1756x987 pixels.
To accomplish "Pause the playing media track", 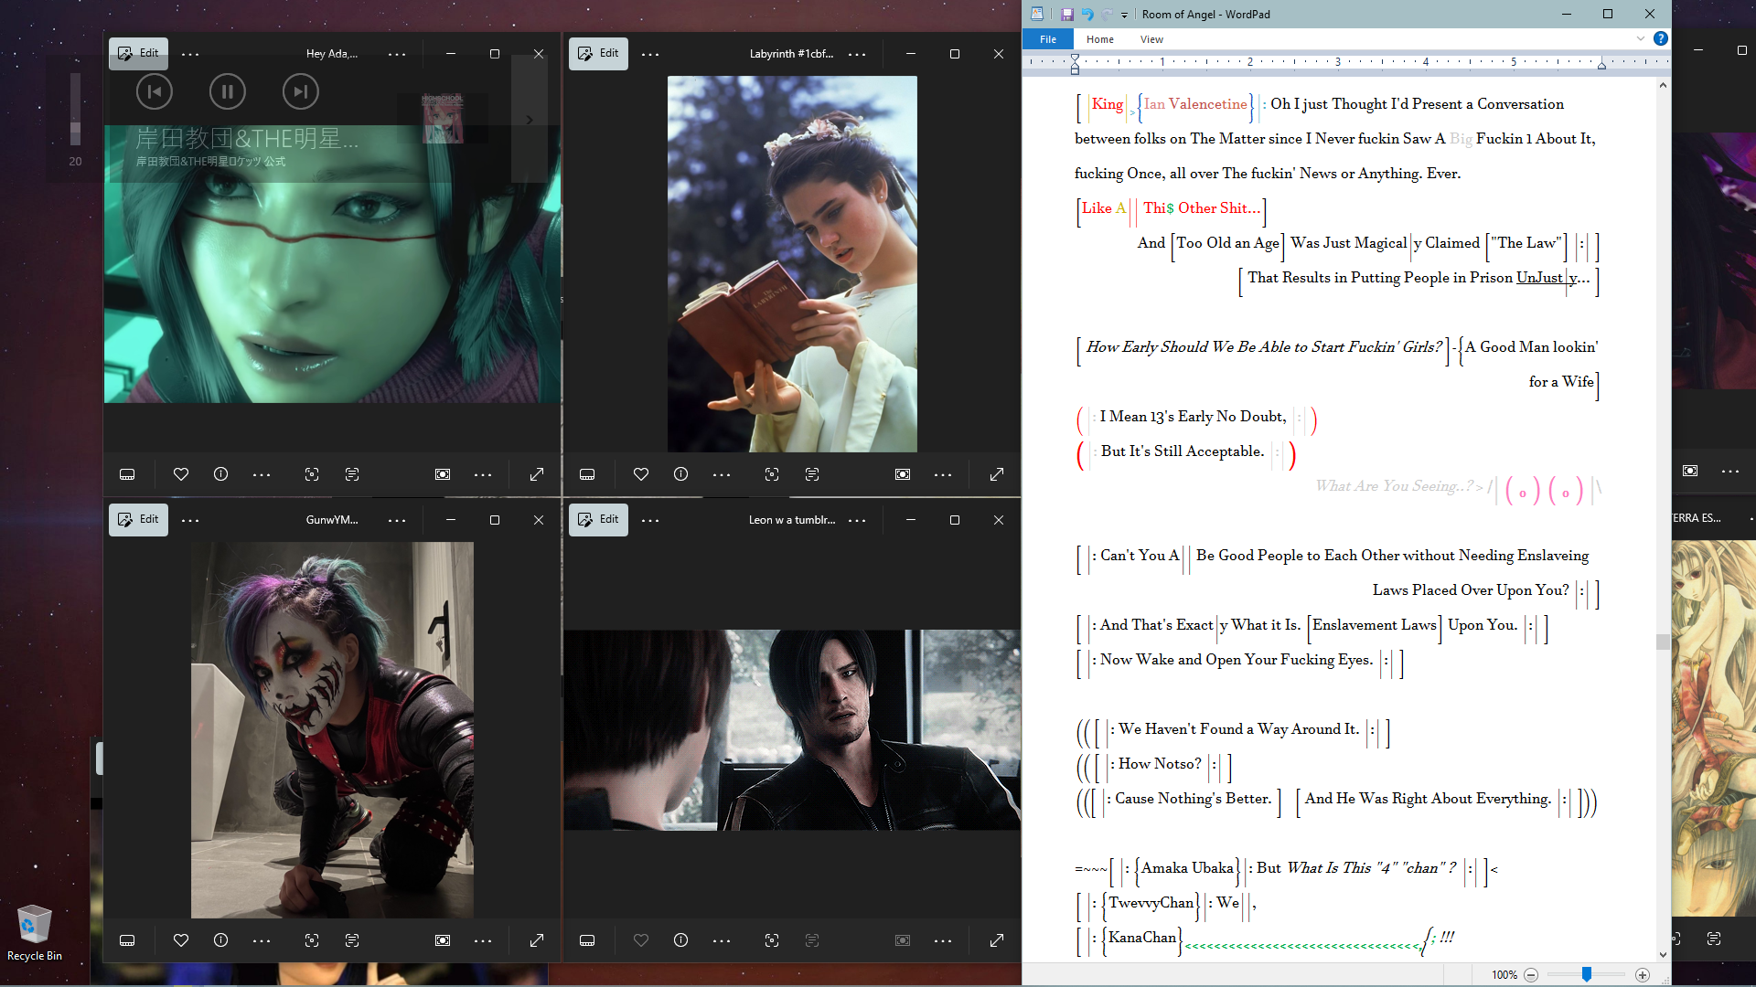I will pyautogui.click(x=227, y=91).
